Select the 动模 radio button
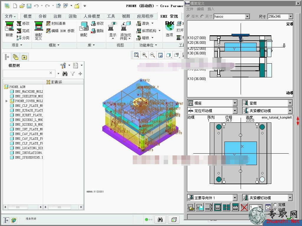The height and width of the screenshot is (226, 302). click(x=275, y=210)
